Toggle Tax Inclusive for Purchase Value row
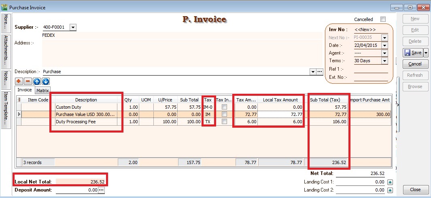Image resolution: width=431 pixels, height=198 pixels. [224, 114]
